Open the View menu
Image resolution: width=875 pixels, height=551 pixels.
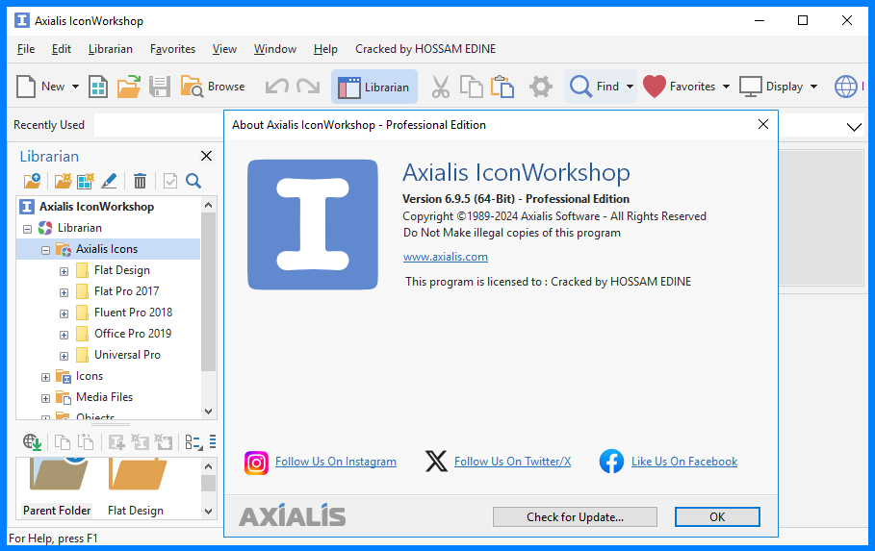[224, 49]
